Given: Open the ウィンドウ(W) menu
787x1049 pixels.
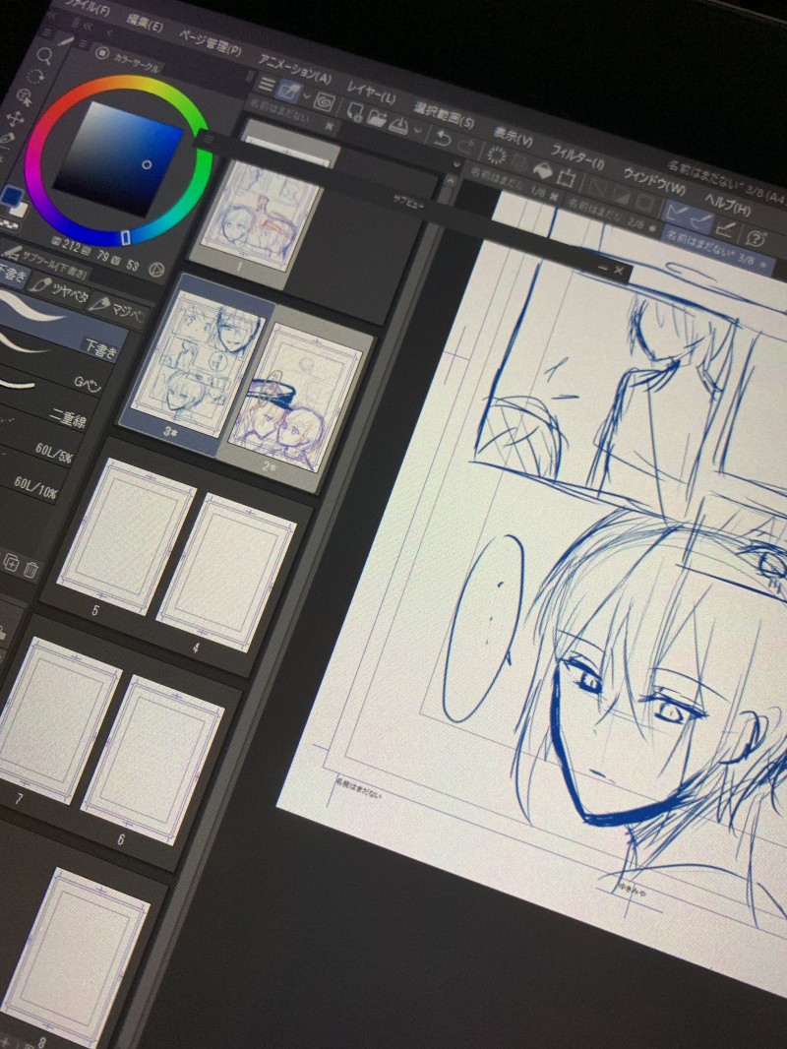Looking at the screenshot, I should pyautogui.click(x=654, y=181).
